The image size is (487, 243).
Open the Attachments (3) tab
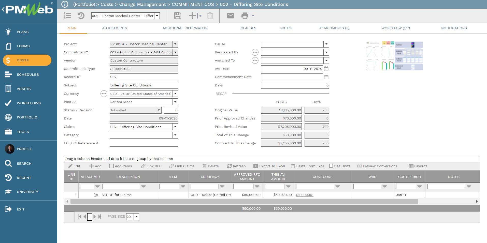(334, 28)
